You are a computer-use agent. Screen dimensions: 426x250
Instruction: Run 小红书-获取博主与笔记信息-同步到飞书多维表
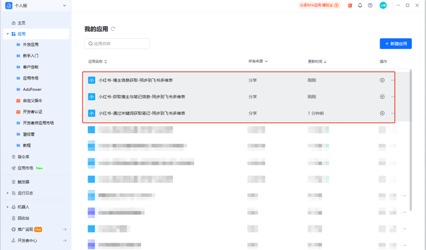pyautogui.click(x=382, y=97)
